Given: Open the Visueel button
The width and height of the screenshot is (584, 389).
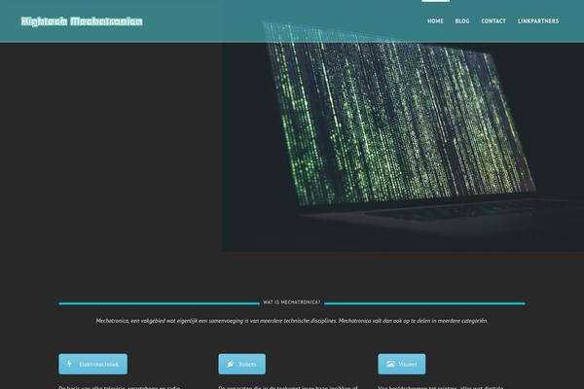Looking at the screenshot, I should click(x=402, y=364).
